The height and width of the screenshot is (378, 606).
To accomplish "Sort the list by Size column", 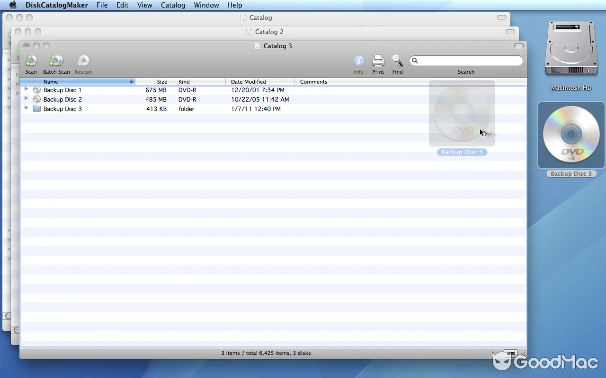I will [x=161, y=81].
